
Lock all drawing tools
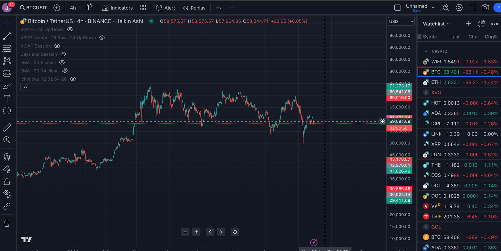pyautogui.click(x=7, y=182)
